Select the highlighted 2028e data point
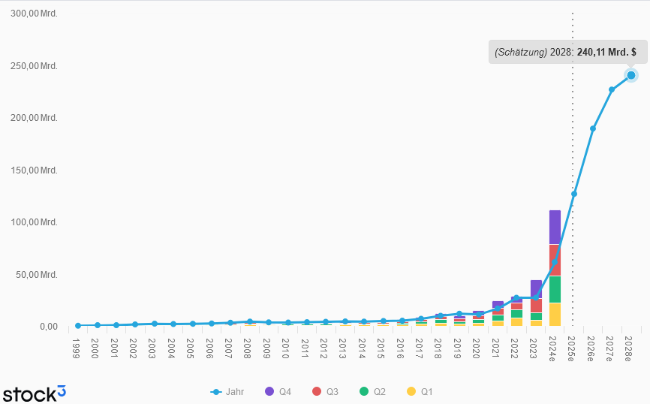Screen dimensions: 650x404 tap(631, 75)
